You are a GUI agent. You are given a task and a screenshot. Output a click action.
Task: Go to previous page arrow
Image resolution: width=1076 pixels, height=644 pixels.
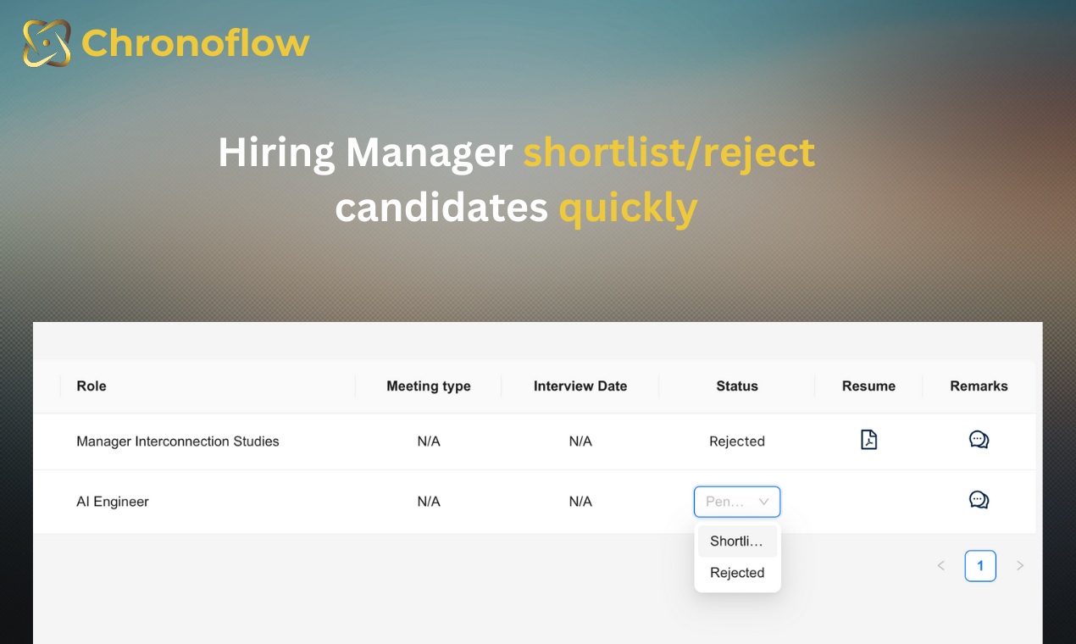coord(940,566)
